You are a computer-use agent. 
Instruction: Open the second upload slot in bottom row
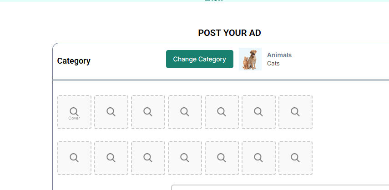[x=111, y=158]
